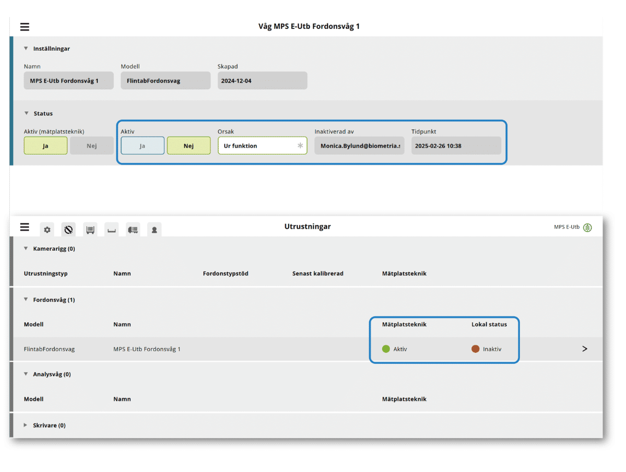Select Nej under Aktiv
Screen dimensions: 626x472
point(189,146)
